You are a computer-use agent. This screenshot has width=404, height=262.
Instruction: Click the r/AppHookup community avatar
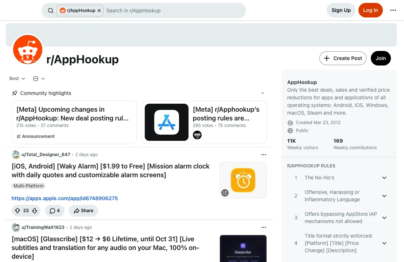click(28, 49)
